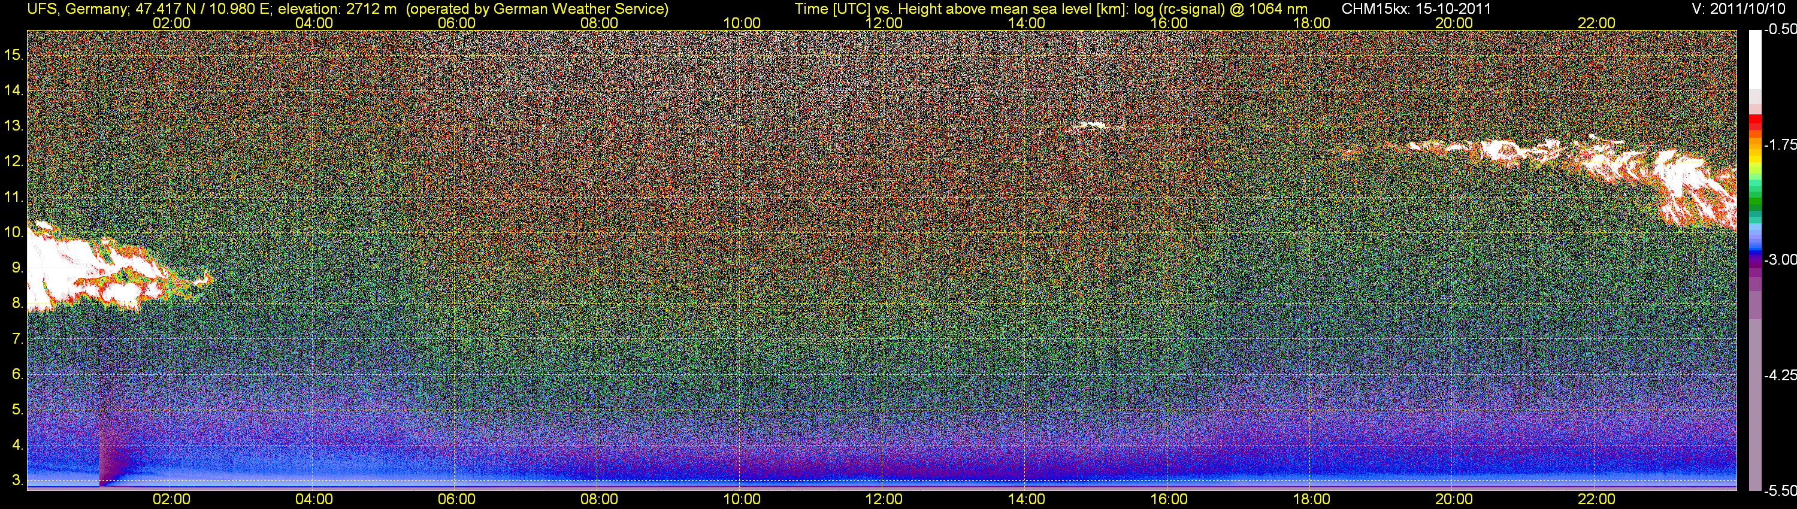Click the -3.00 value on the color scale
The width and height of the screenshot is (1797, 509).
point(1780,259)
